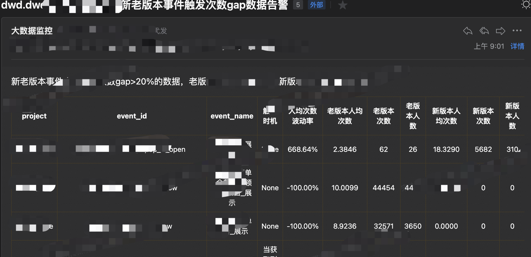The image size is (531, 257).
Task: Select the value 18.3290
Action: point(446,149)
